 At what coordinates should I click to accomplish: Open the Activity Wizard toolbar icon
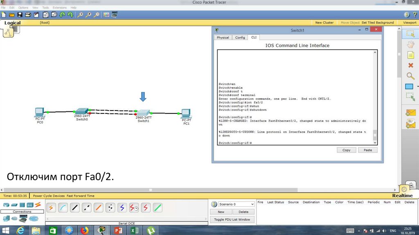point(36,15)
